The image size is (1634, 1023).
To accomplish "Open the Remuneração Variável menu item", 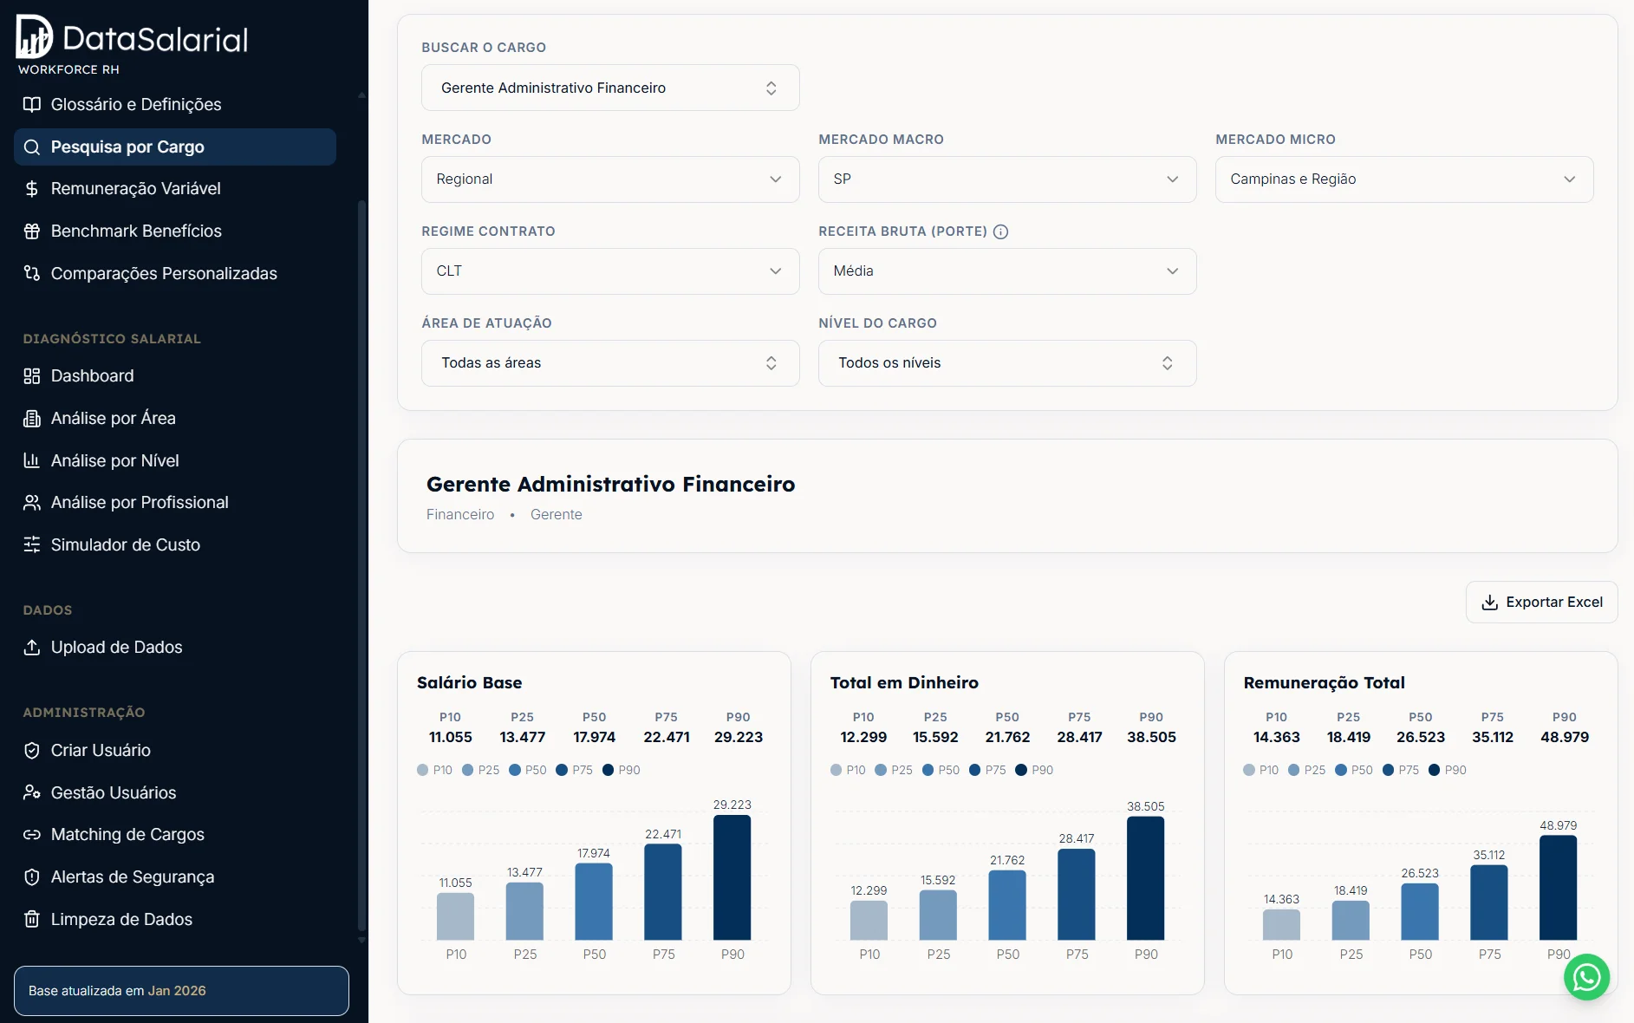I will pyautogui.click(x=175, y=189).
